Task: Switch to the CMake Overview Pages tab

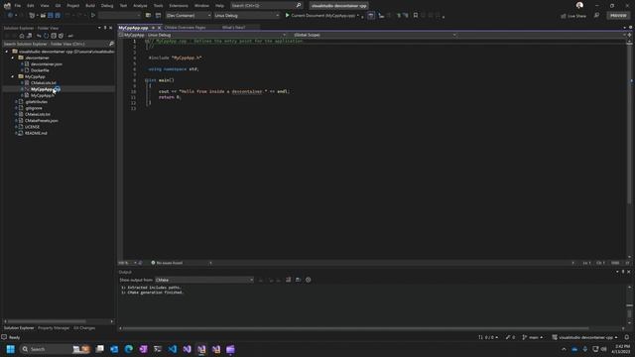Action: click(185, 28)
